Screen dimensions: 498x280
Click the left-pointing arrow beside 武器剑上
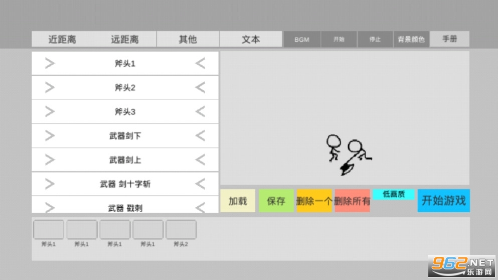coord(200,160)
